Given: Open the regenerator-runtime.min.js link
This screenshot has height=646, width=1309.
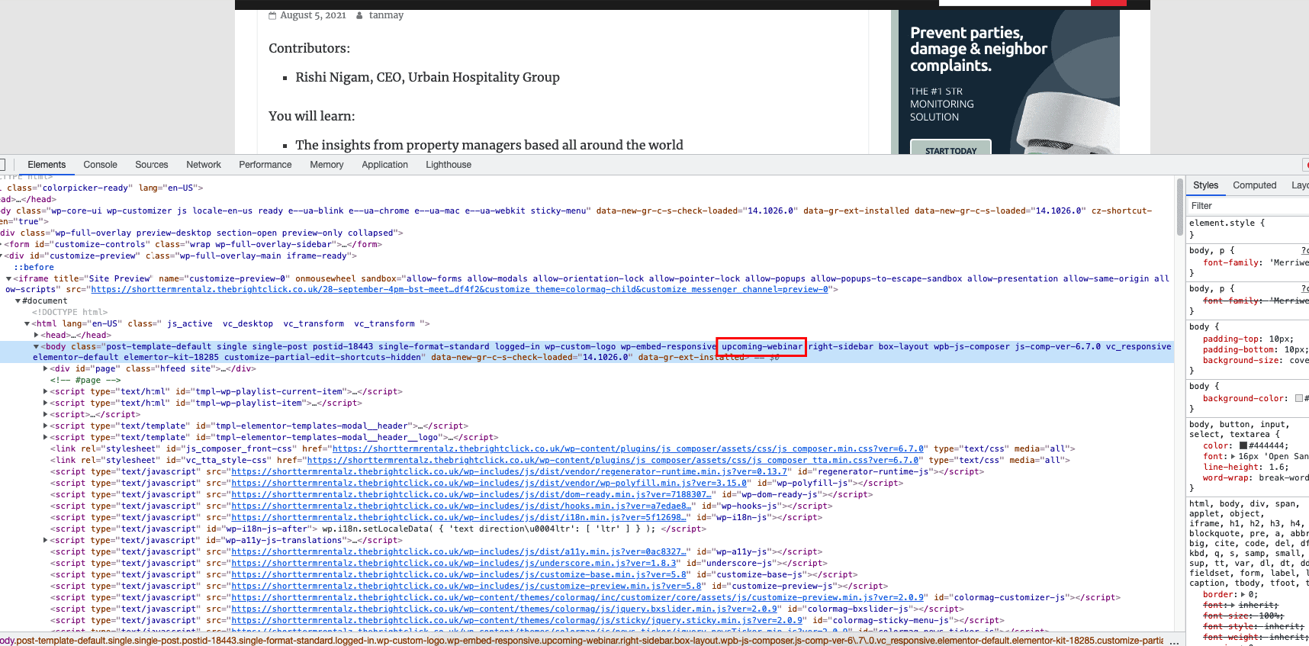Looking at the screenshot, I should click(510, 472).
